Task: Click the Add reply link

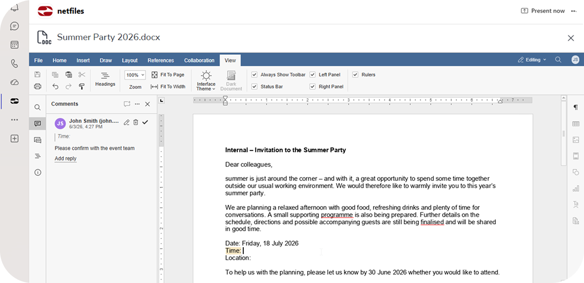Action: coord(65,159)
